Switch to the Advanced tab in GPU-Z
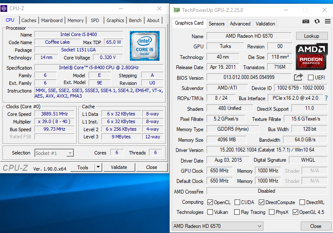Screen dimensions: 333x233 [240, 24]
